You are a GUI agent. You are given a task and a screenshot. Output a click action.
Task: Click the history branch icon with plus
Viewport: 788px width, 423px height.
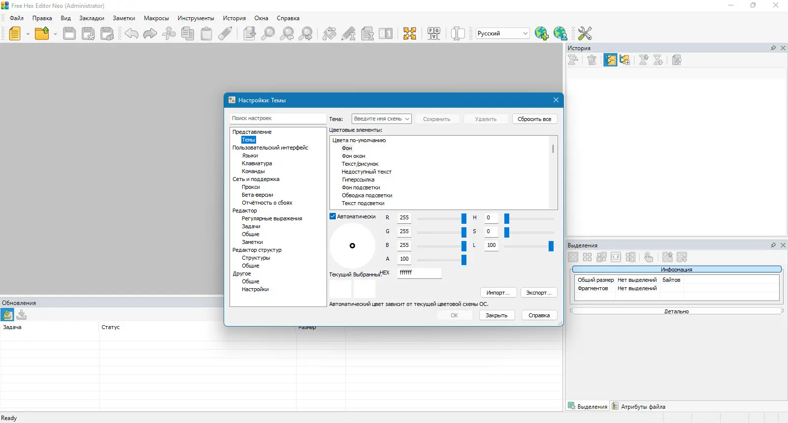tap(624, 60)
